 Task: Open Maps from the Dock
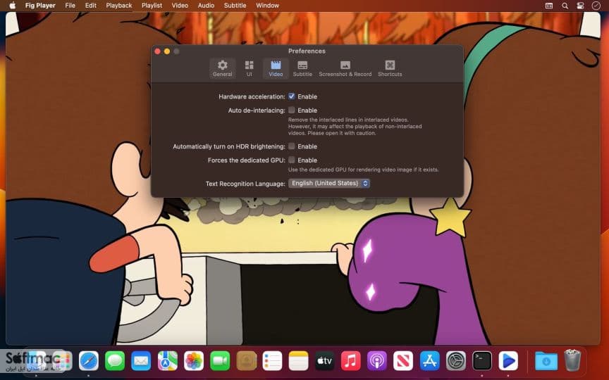pos(167,361)
